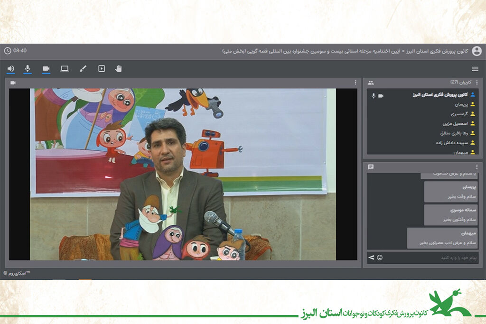Click the کاربران (27) users count label
Screen dimensions: 486x324
(461, 82)
